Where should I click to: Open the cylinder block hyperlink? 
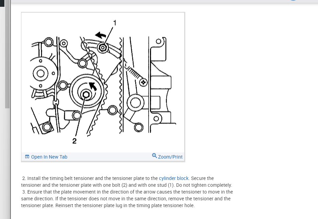pos(174,178)
